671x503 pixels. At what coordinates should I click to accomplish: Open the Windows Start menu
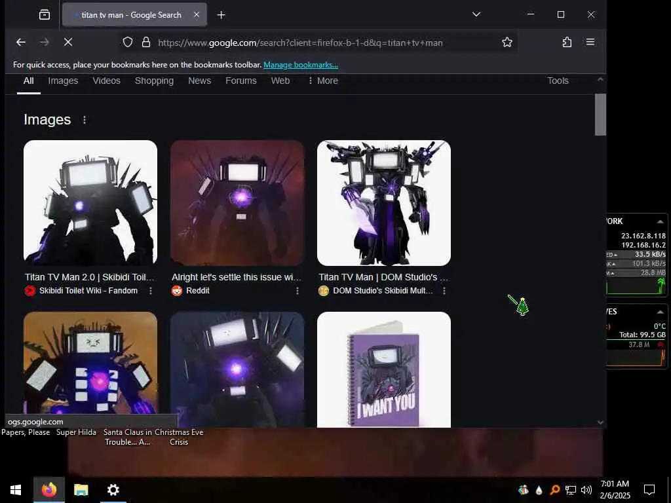[x=16, y=490]
